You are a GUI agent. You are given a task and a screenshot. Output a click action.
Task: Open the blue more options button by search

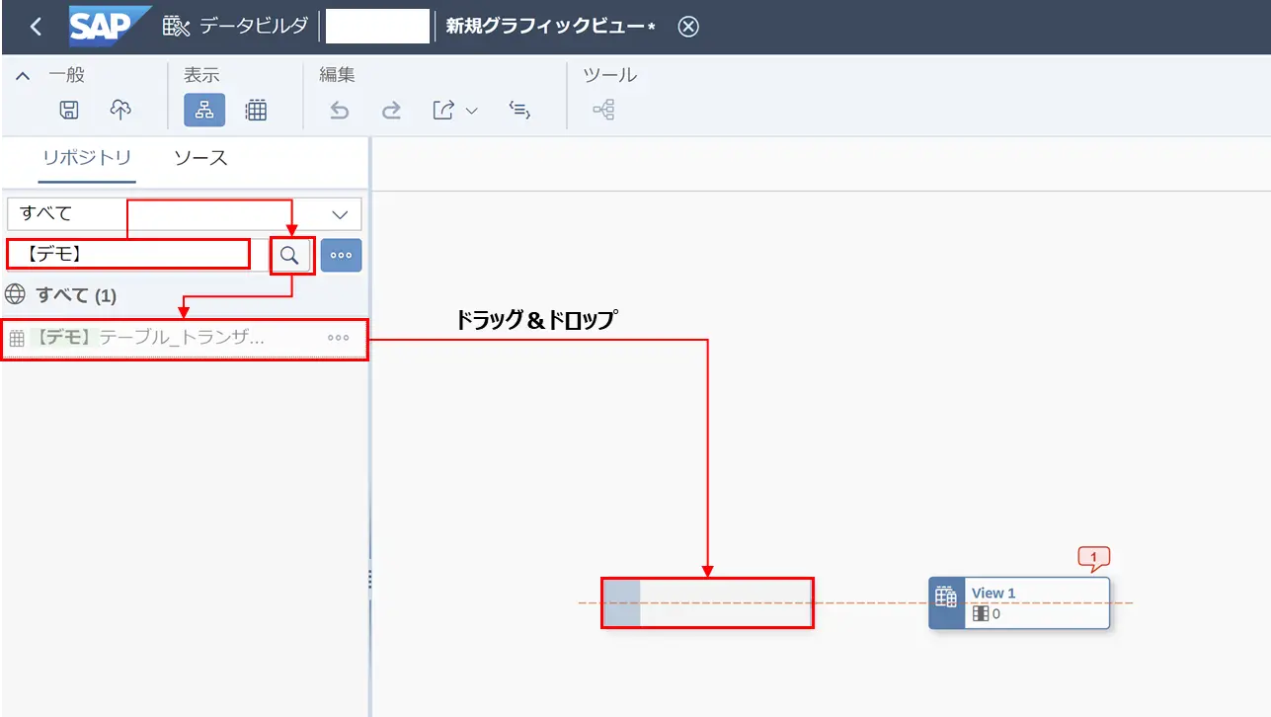tap(341, 255)
